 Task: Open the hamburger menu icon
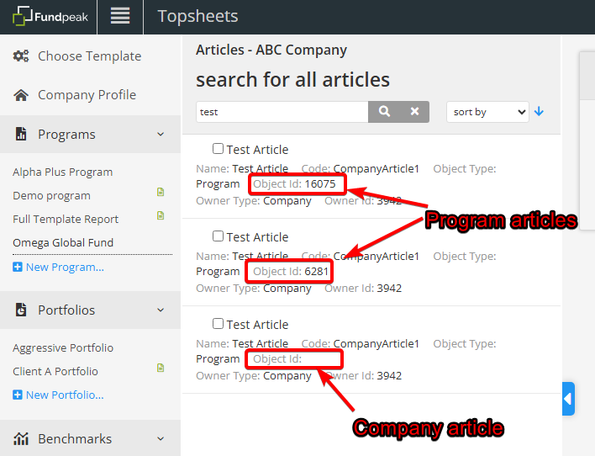pos(120,16)
